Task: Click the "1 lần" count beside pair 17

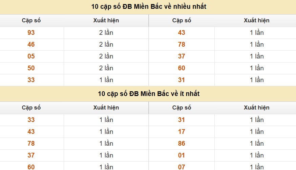Action: [x=257, y=131]
